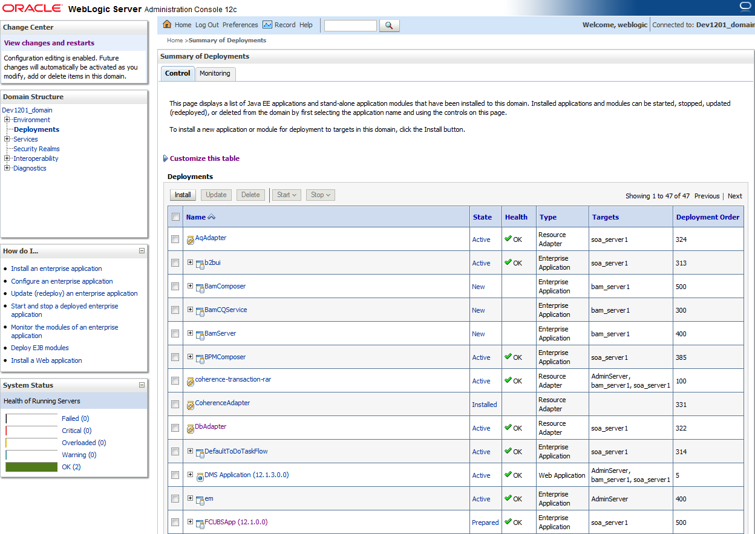Click the sort arrow beside Name column
This screenshot has width=755, height=534.
[x=211, y=217]
